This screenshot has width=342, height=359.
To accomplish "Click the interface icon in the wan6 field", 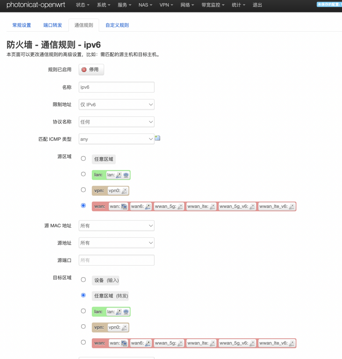I will (x=148, y=206).
